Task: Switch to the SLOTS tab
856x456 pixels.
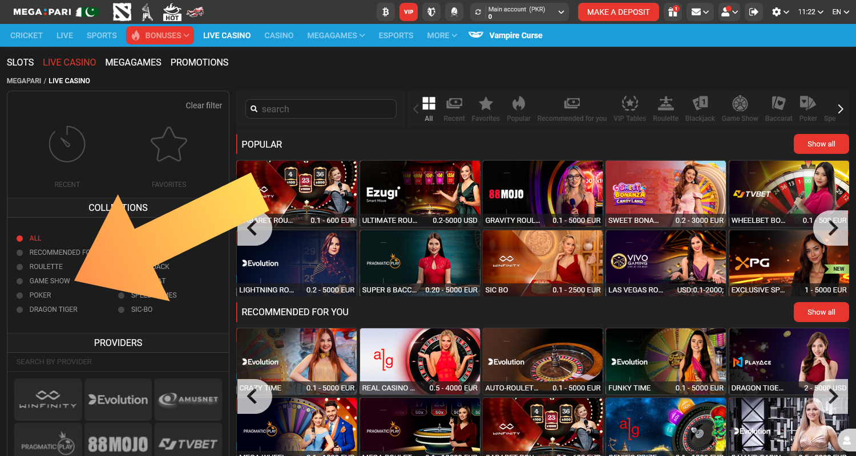Action: pyautogui.click(x=20, y=62)
